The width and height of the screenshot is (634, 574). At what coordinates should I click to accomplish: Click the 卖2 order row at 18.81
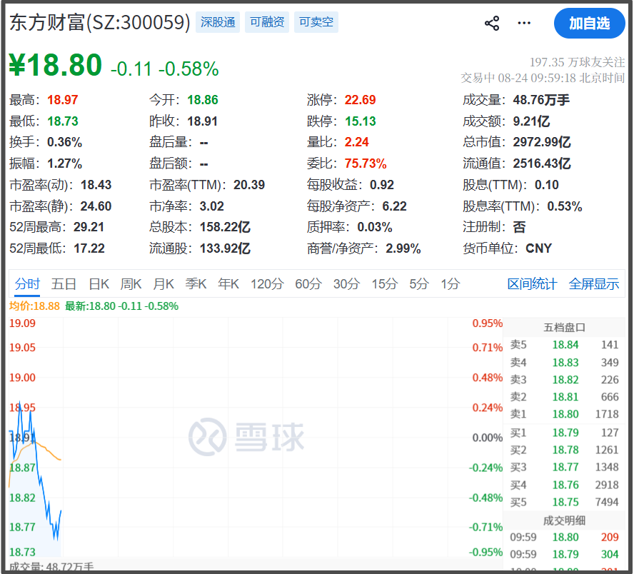click(565, 397)
